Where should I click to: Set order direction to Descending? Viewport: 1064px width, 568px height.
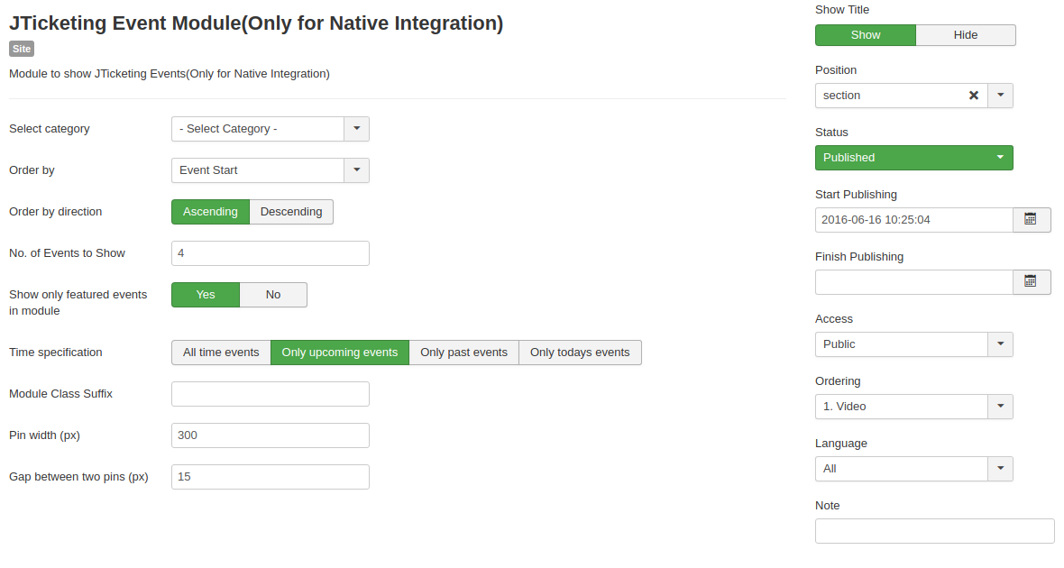click(x=291, y=212)
